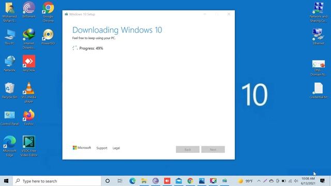Open Network and Sharing Center shortcut
The image size is (331, 186).
click(x=319, y=12)
